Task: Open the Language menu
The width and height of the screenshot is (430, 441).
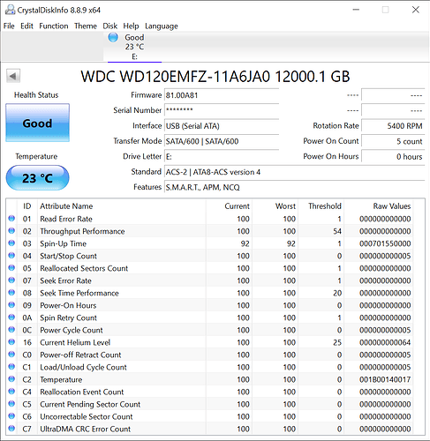Action: click(162, 26)
